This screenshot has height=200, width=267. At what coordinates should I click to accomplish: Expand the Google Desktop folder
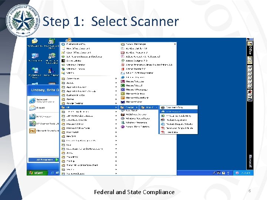click(x=89, y=103)
